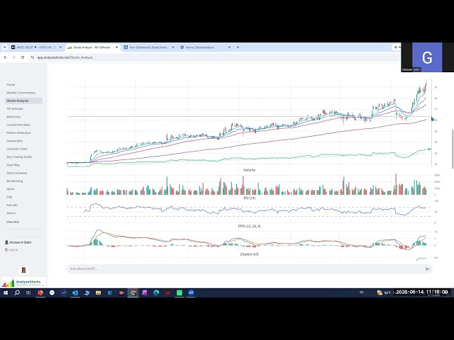Open weather widget in system tray
Screen dimensions: 454x340
(384, 293)
